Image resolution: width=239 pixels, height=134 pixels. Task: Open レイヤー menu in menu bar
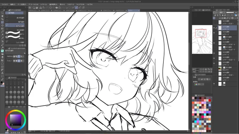coord(44,5)
